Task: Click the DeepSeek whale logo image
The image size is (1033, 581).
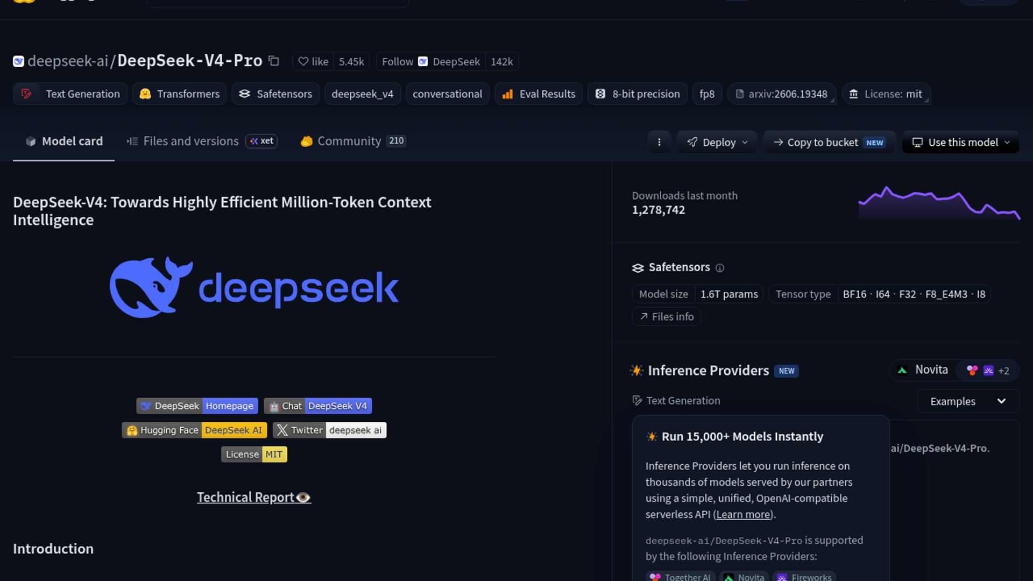Action: [254, 287]
